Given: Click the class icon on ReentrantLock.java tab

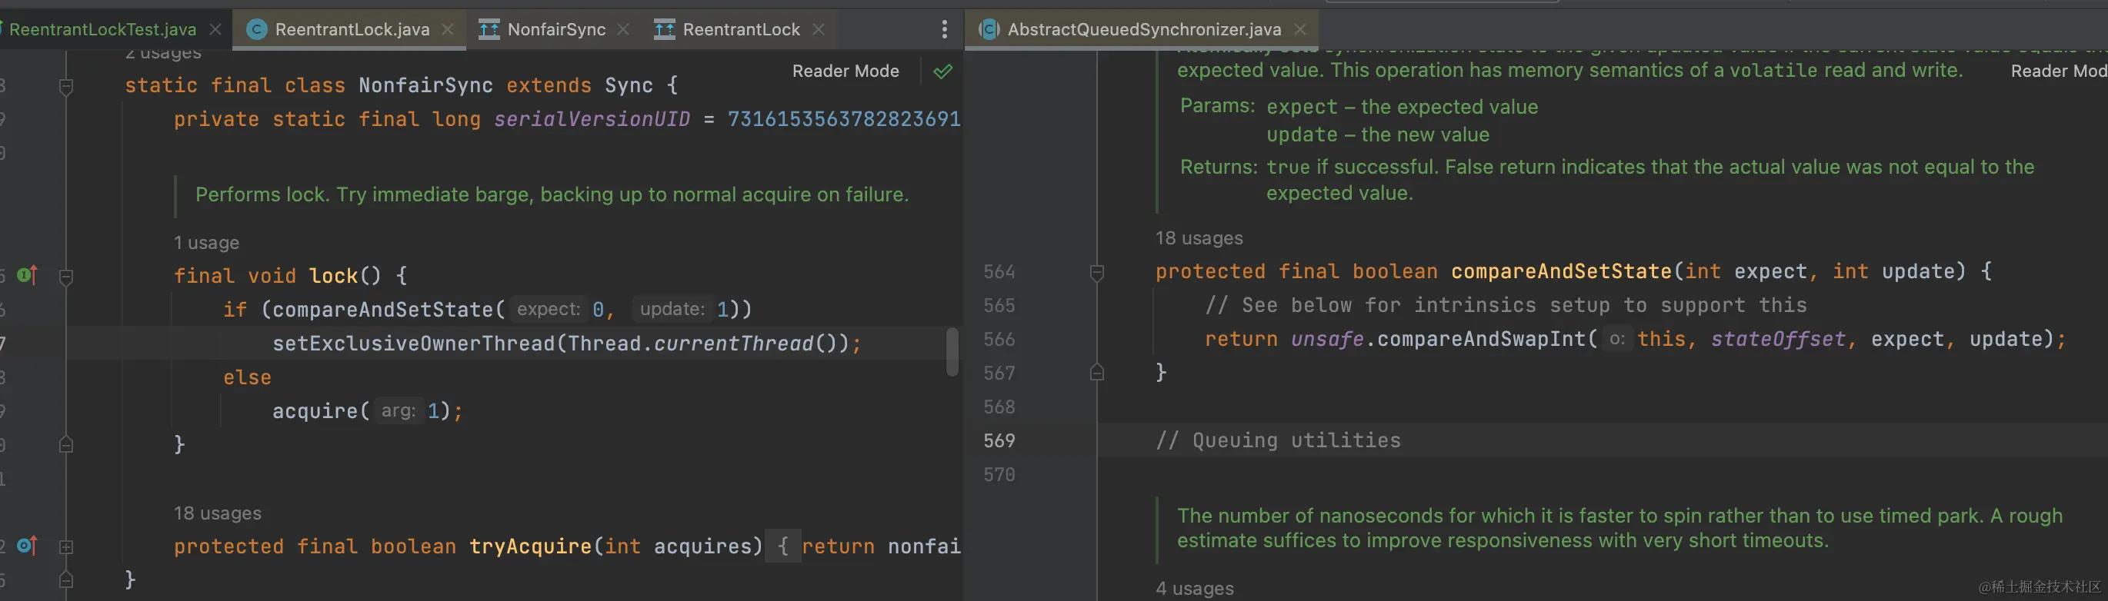Looking at the screenshot, I should pos(257,29).
